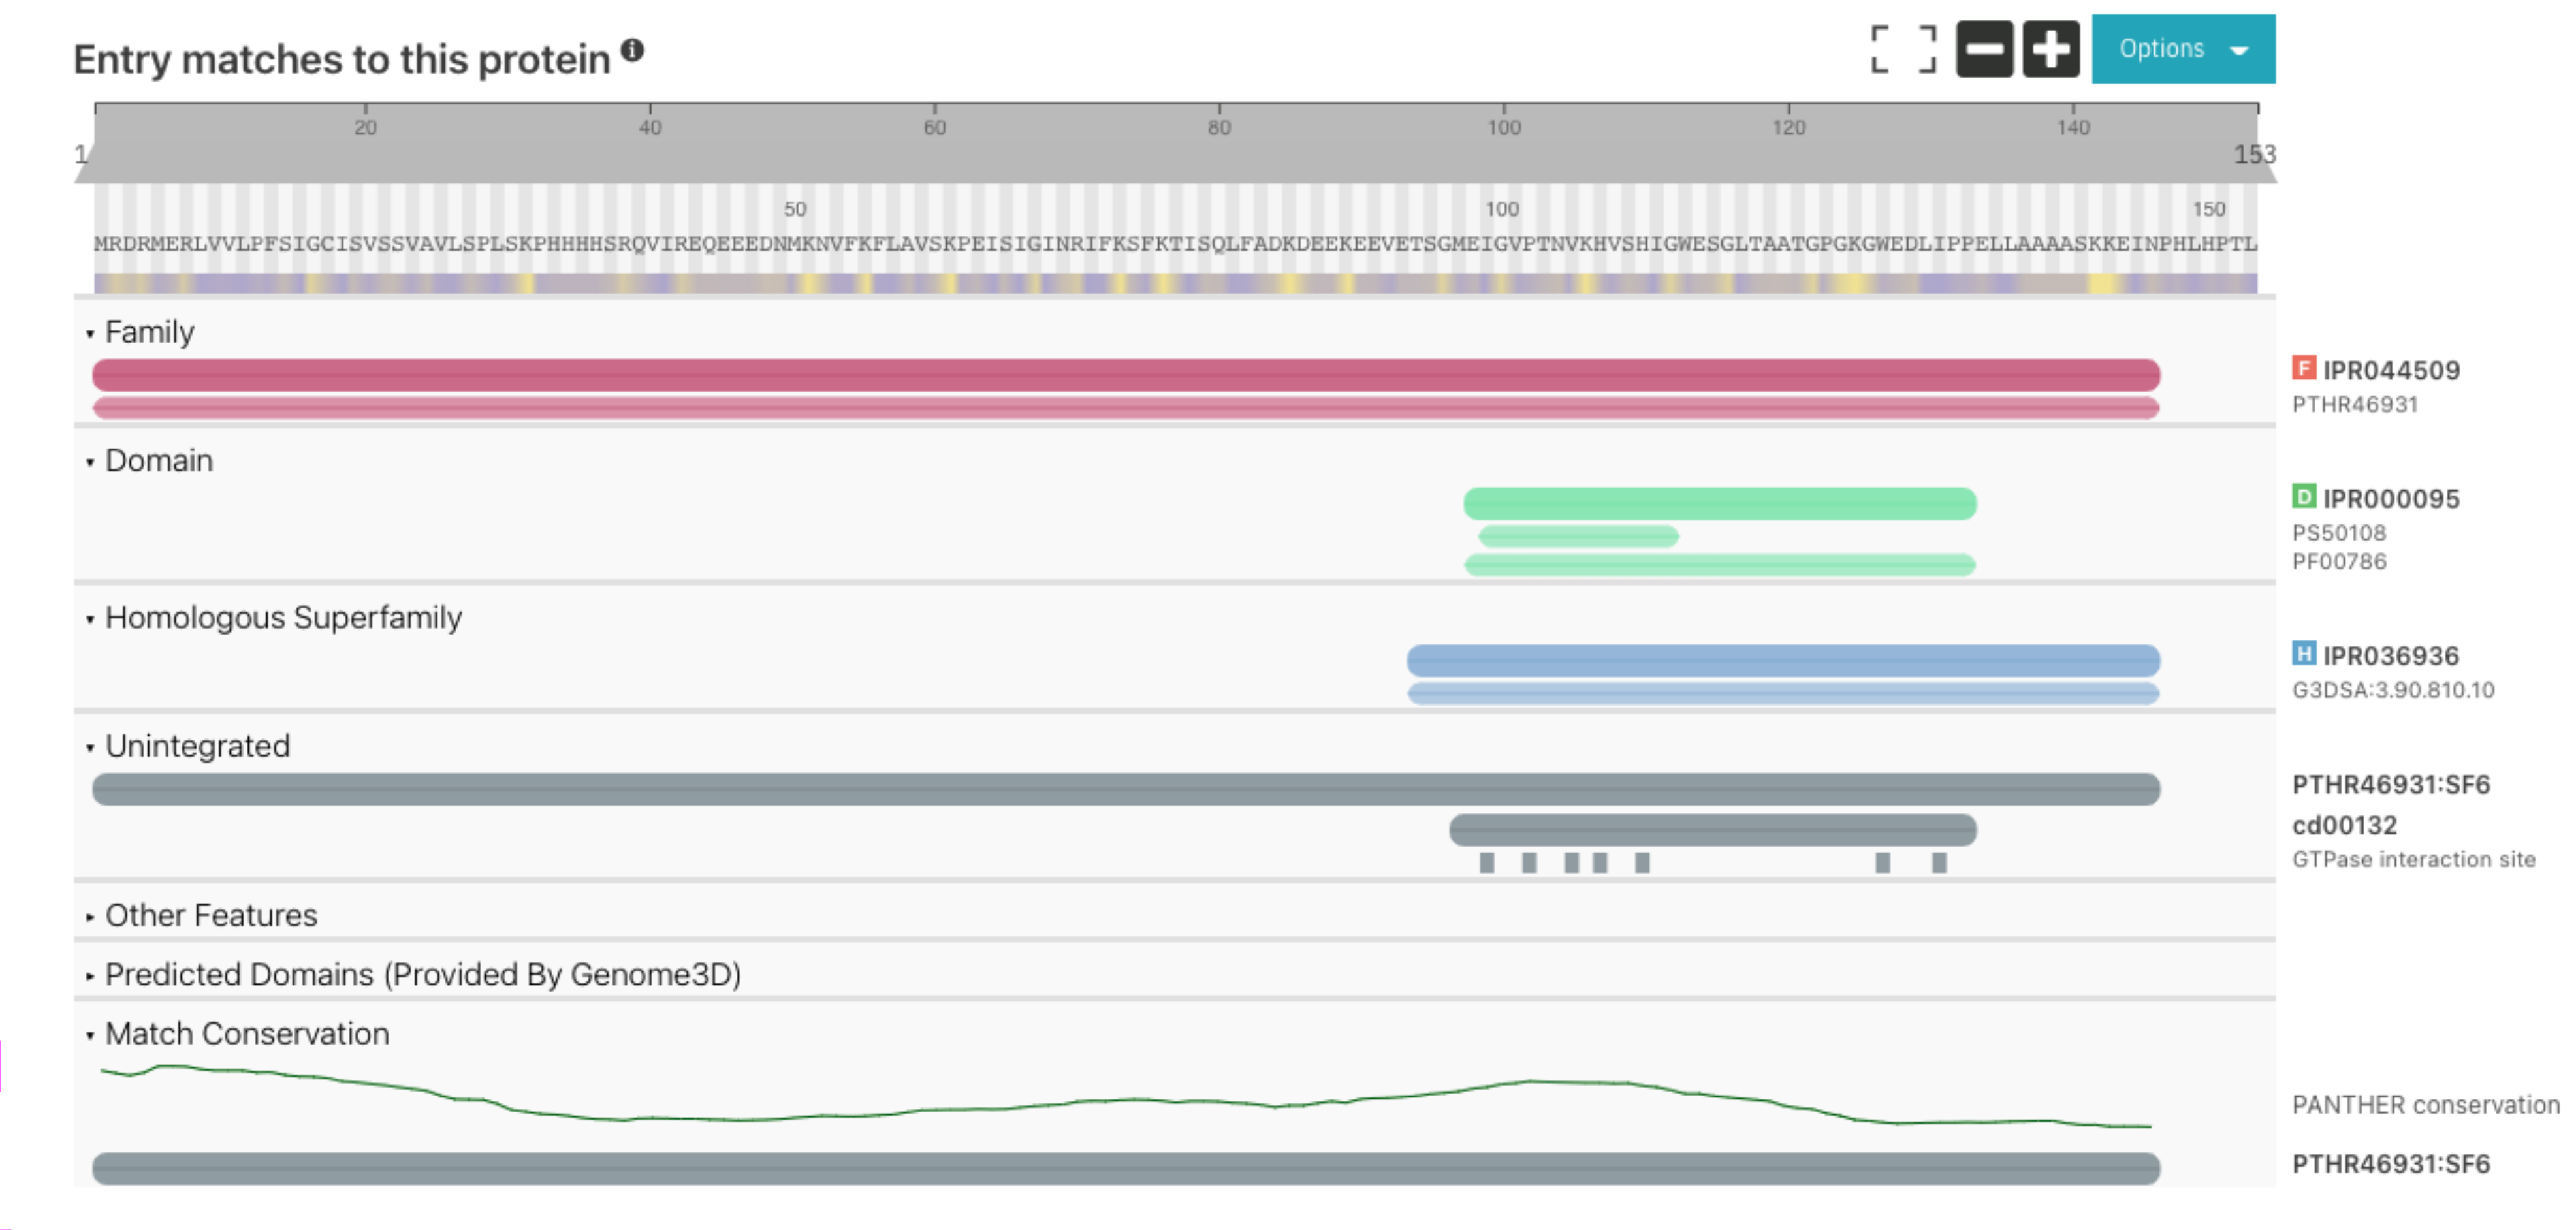Click the info icon beside the title
The height and width of the screenshot is (1230, 2576).
pos(632,49)
